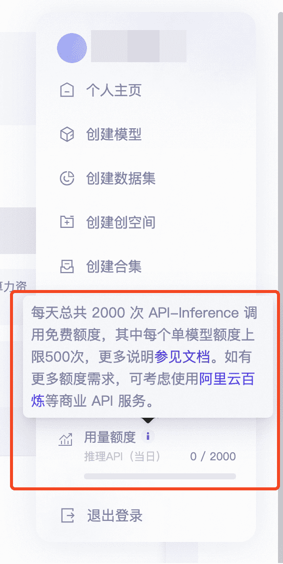This screenshot has height=564, width=283.
Task: Click the pie chart icon for 创建数据集
Action: coord(67,178)
